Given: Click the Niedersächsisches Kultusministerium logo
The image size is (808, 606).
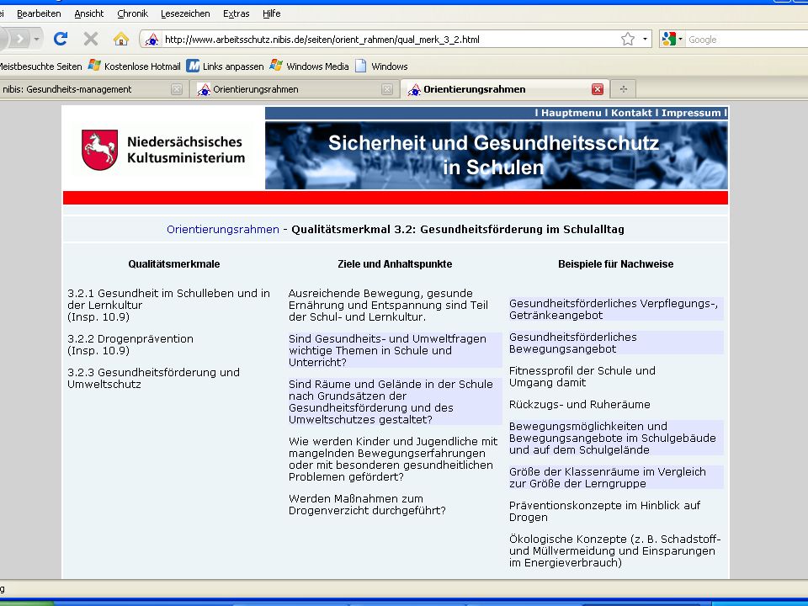Looking at the screenshot, I should [x=163, y=150].
